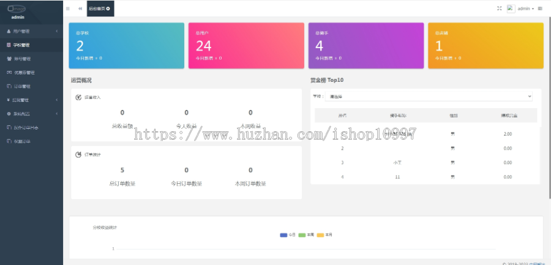The width and height of the screenshot is (551, 265).
Task: Click the 总订单数量 label
Action: 122,183
